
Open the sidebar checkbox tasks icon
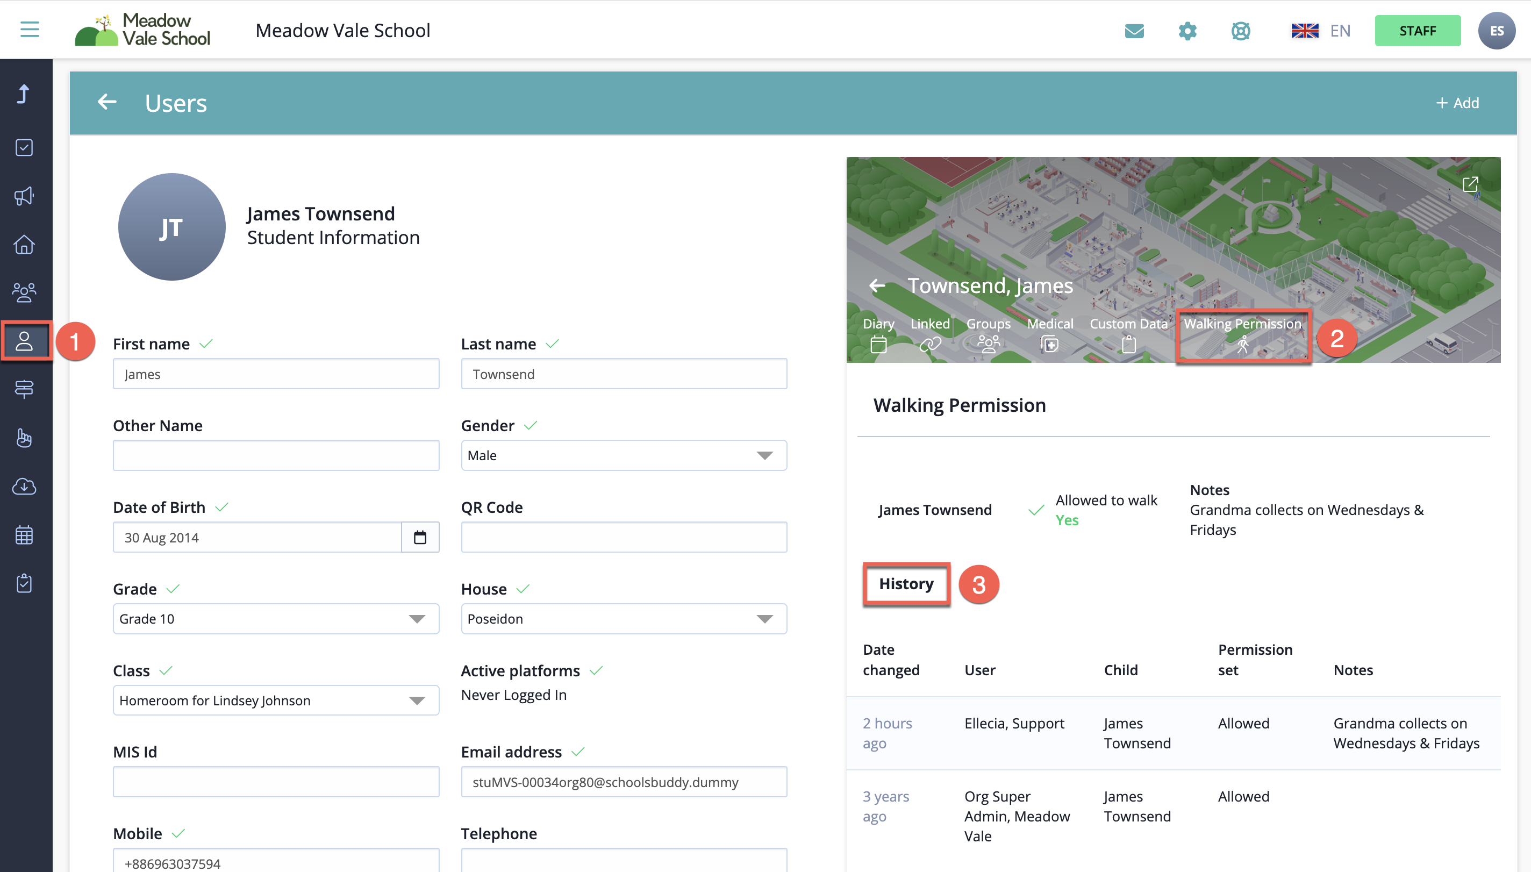coord(24,147)
